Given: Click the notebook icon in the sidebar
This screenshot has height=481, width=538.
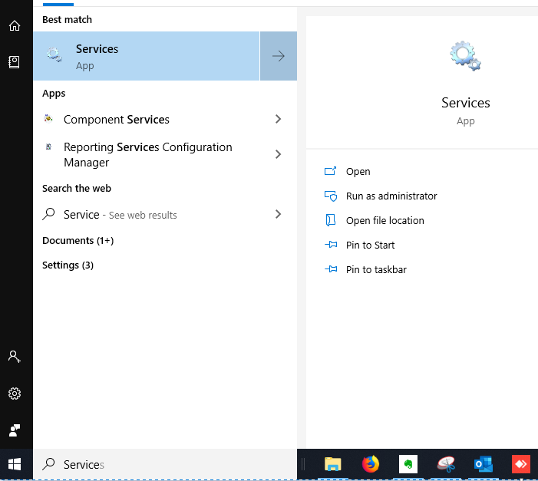Looking at the screenshot, I should [15, 62].
